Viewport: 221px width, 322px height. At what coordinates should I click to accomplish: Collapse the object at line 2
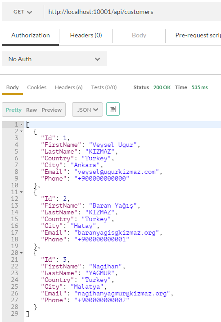click(21, 131)
